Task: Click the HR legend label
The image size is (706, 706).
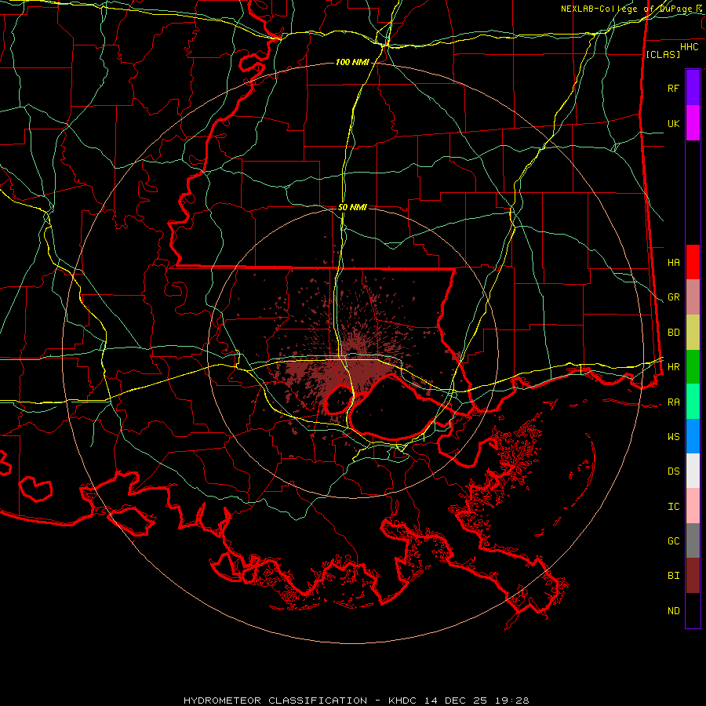Action: coord(673,367)
